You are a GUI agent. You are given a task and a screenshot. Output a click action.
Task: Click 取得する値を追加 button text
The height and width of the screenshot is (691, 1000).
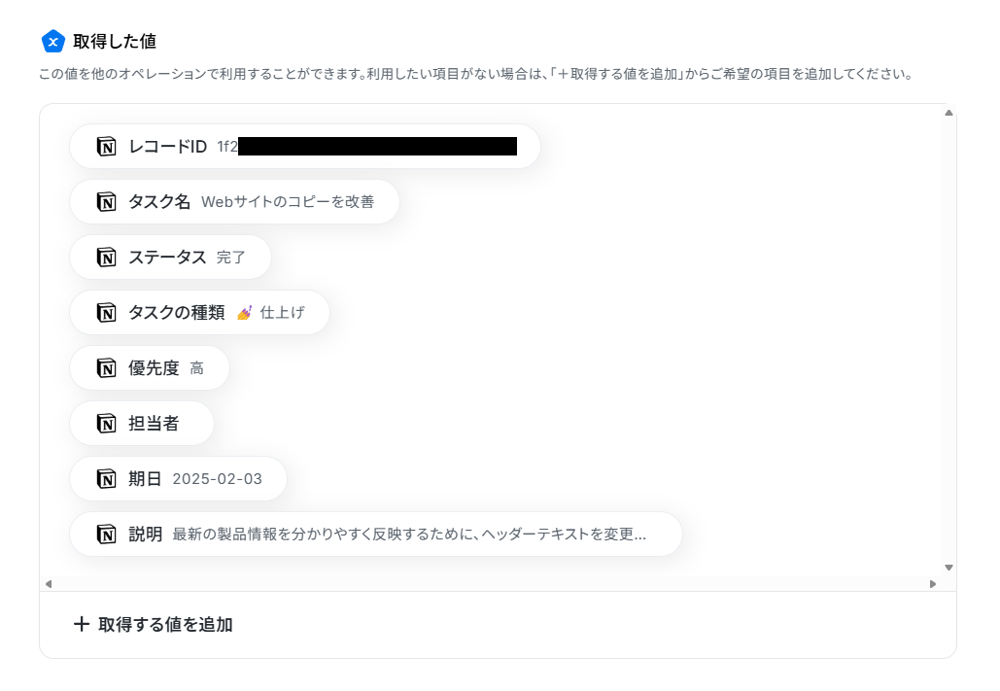tap(165, 625)
